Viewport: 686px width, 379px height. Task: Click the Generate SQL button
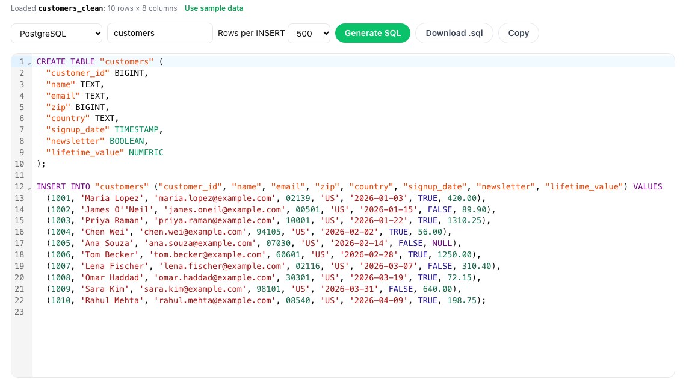[372, 33]
